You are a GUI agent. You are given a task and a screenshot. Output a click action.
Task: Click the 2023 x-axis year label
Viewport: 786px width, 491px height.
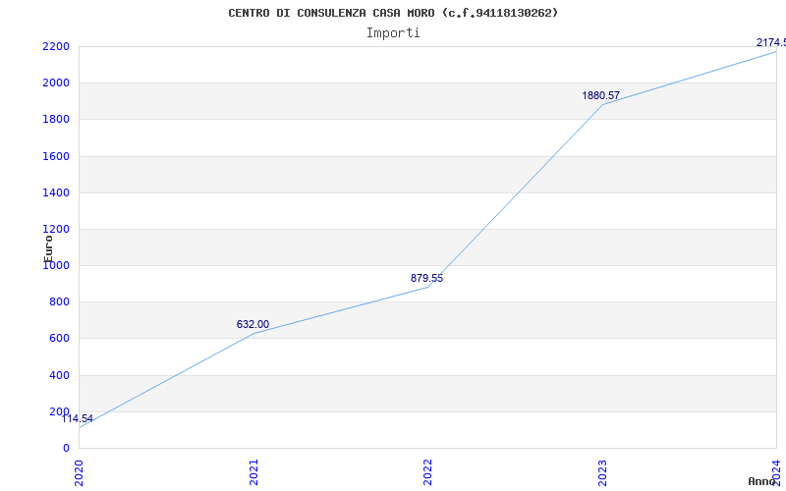pos(602,472)
